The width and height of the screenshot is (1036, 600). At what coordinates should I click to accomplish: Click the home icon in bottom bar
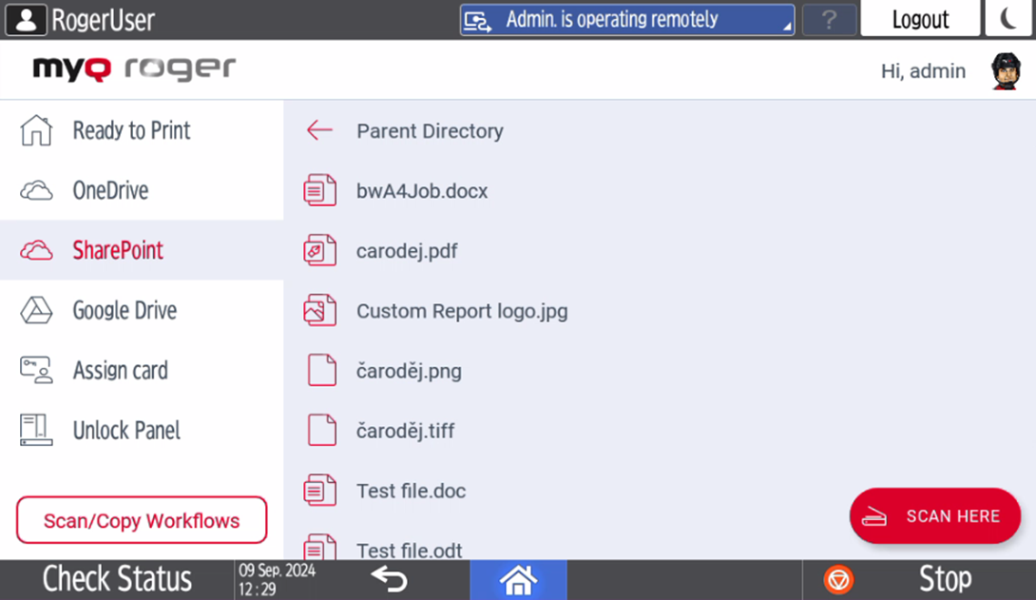(519, 579)
